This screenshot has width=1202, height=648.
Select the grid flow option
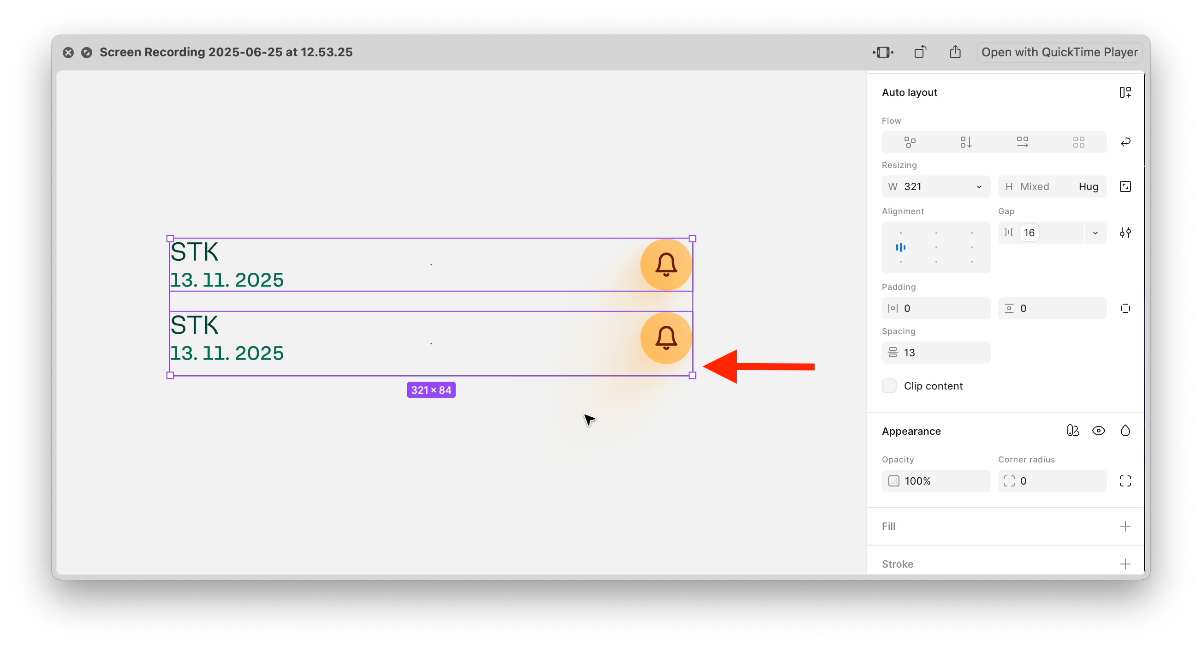(1078, 142)
